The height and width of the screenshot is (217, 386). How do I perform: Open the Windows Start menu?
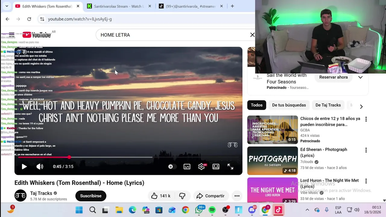click(79, 210)
